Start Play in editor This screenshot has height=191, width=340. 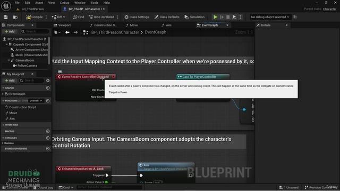[x=215, y=17]
